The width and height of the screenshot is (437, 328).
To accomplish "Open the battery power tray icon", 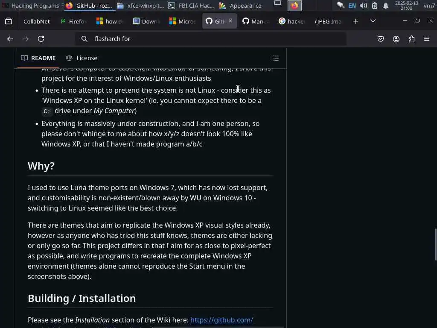I will (375, 6).
